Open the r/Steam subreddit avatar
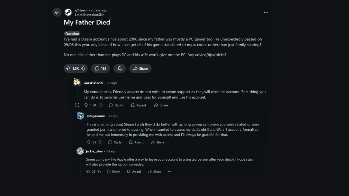Image resolution: width=349 pixels, height=196 pixels. (68, 12)
